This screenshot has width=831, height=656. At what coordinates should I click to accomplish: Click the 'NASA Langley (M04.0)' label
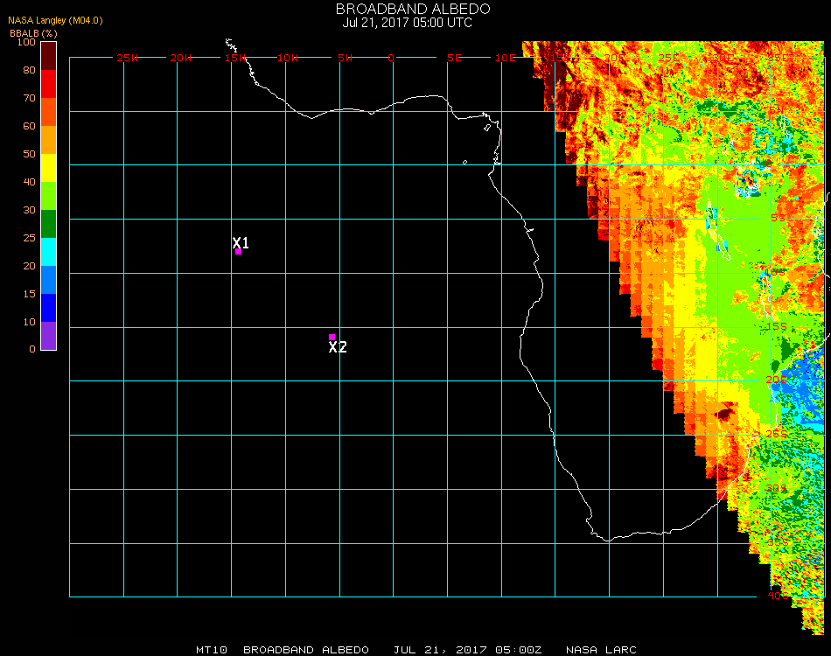coord(55,21)
